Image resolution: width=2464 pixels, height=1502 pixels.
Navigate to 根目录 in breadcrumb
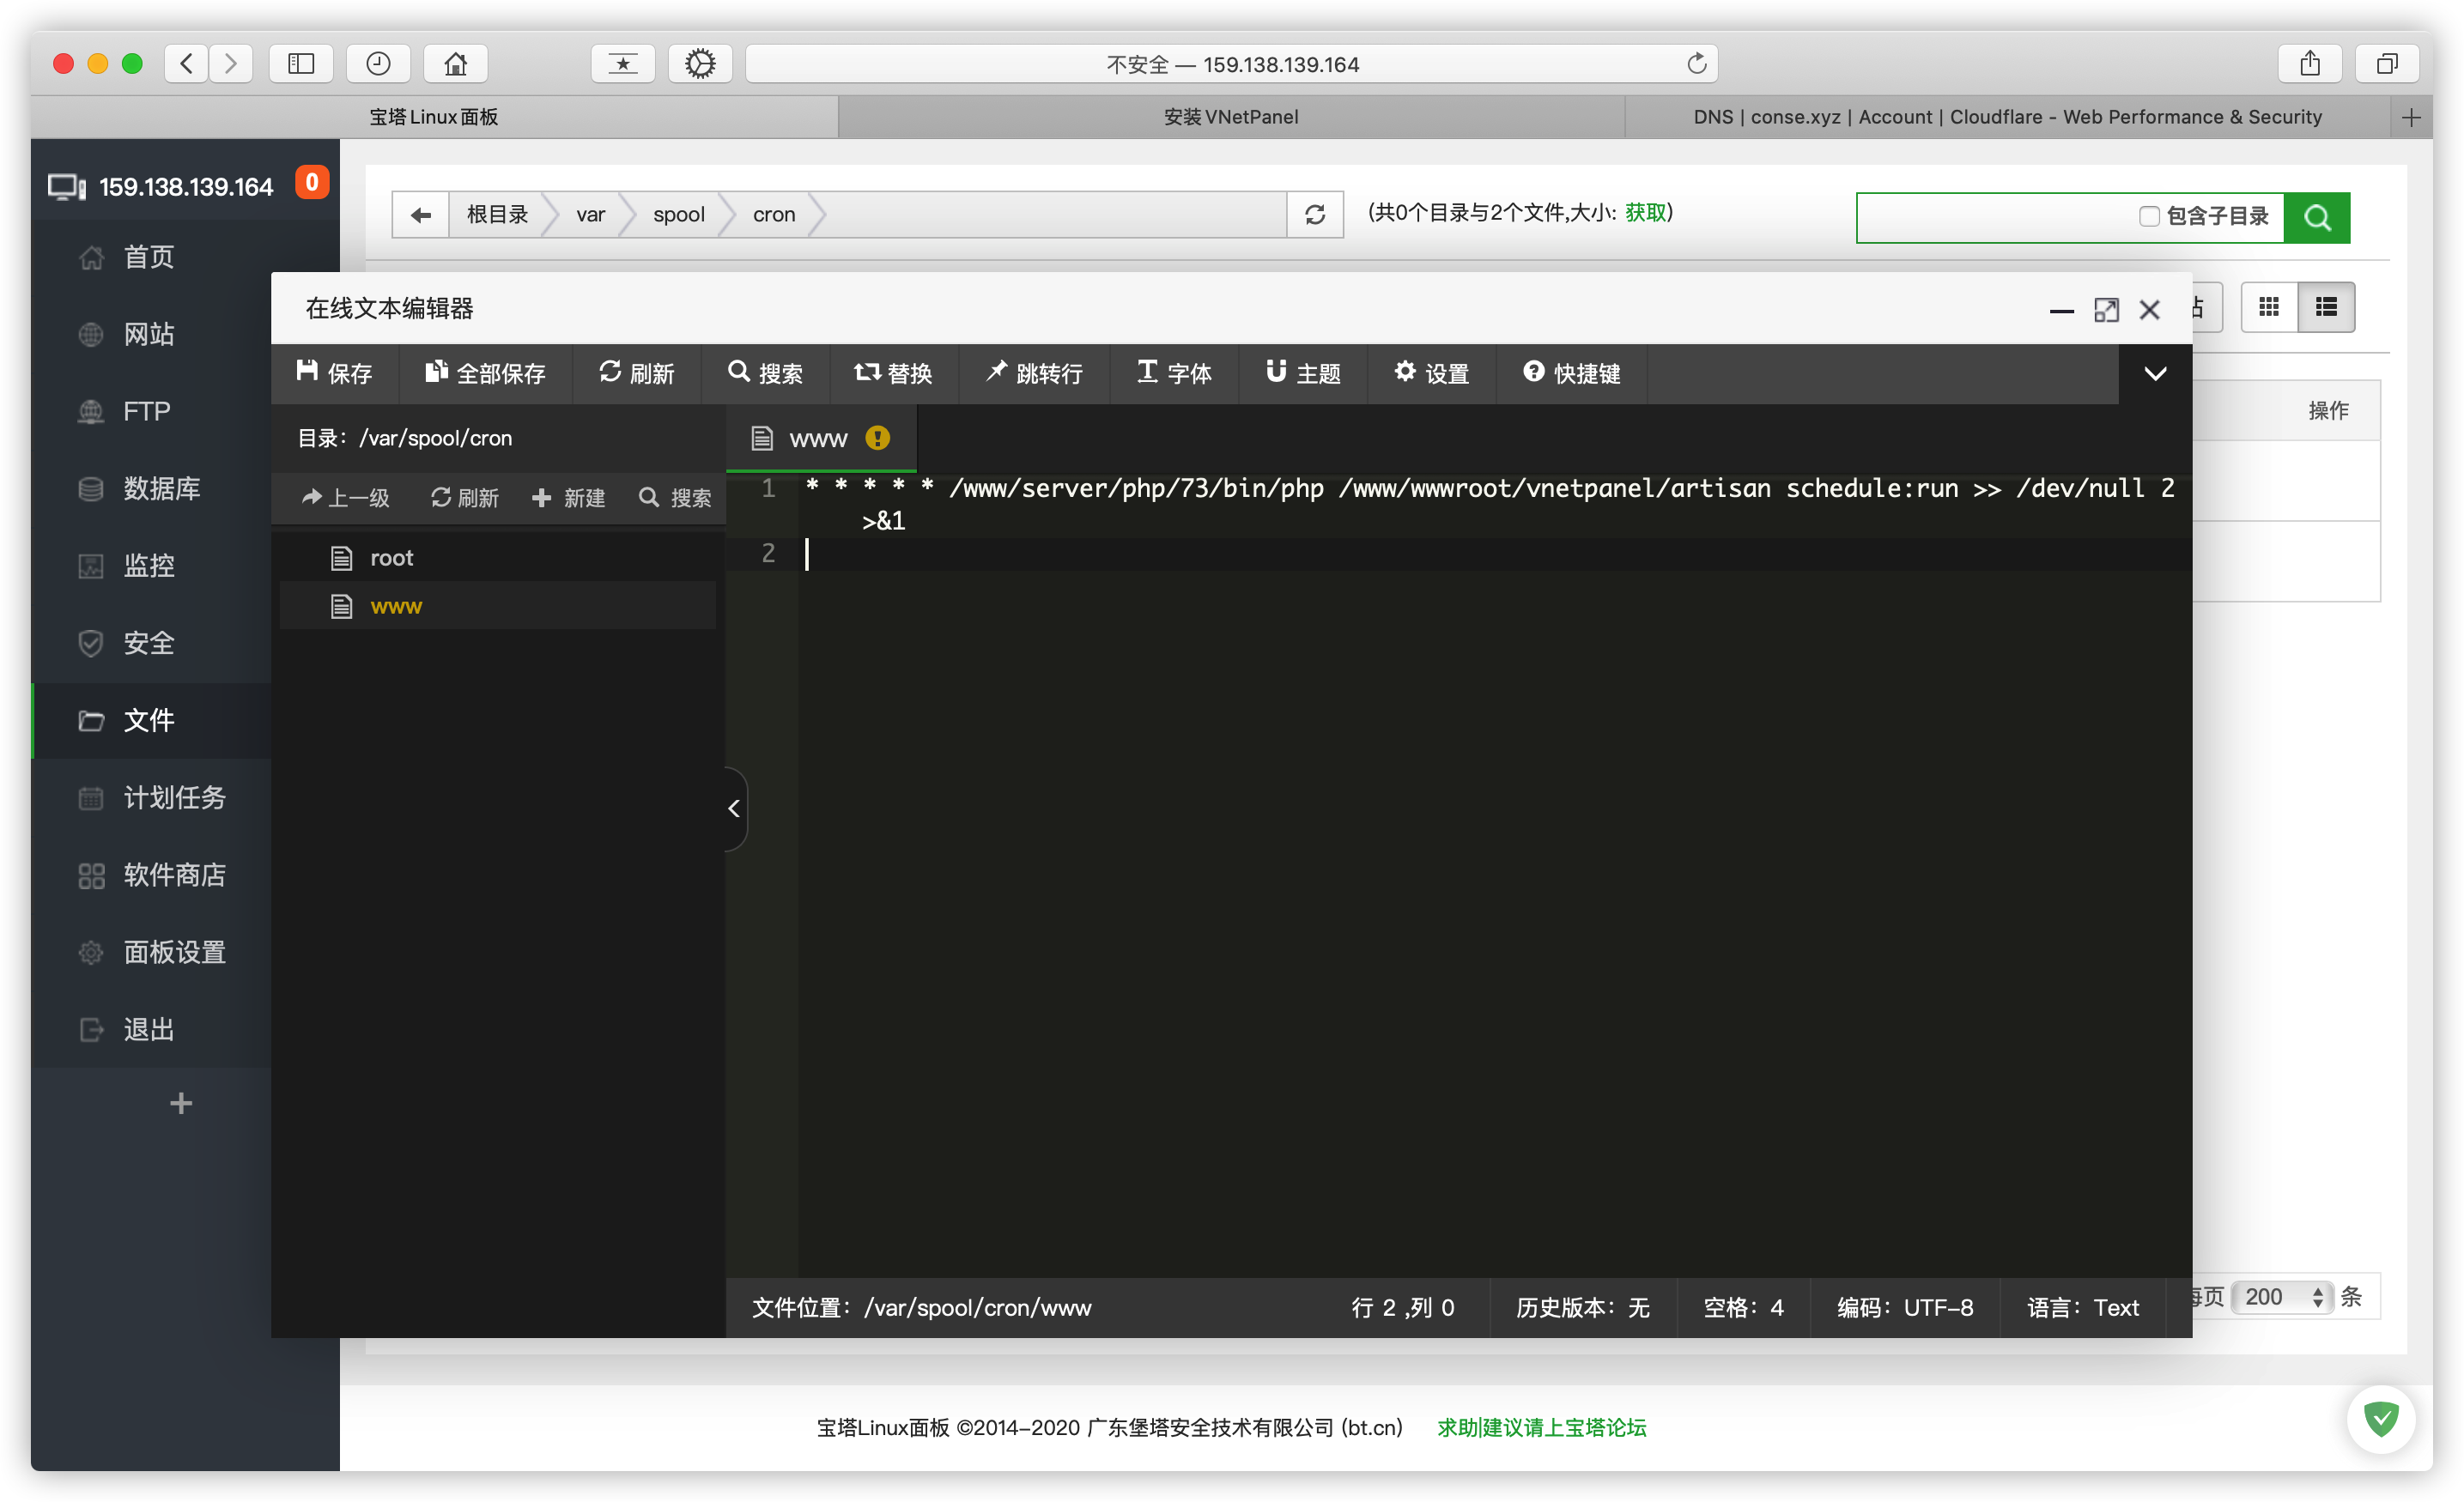tap(497, 214)
